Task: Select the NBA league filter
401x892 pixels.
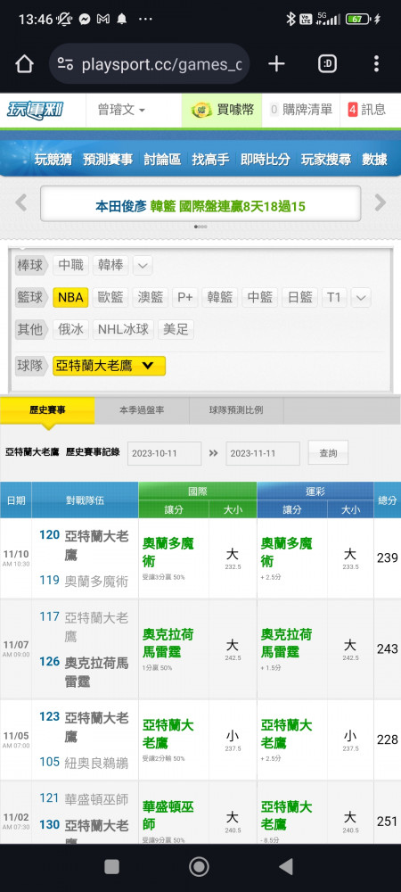Action: click(70, 297)
